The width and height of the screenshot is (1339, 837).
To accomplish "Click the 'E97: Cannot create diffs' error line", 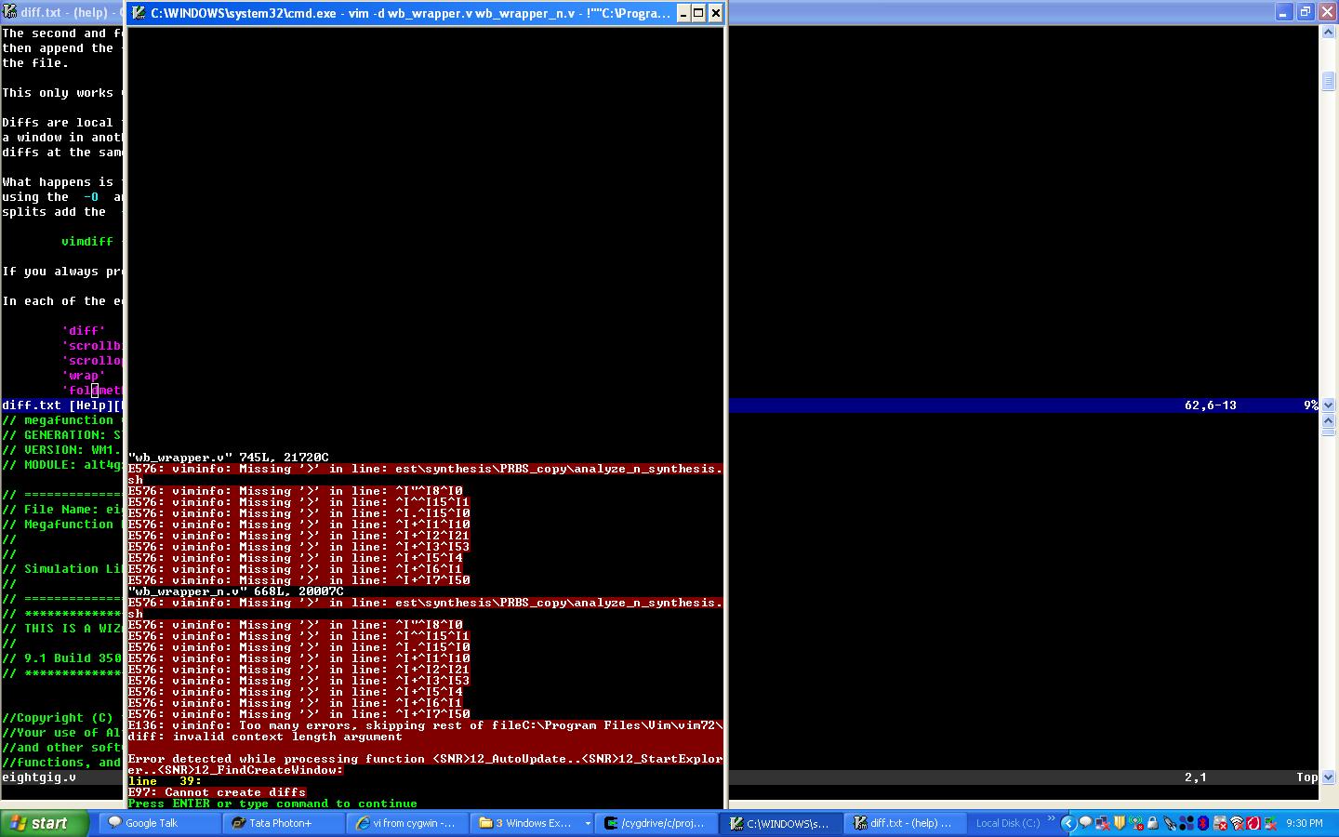I will point(217,792).
